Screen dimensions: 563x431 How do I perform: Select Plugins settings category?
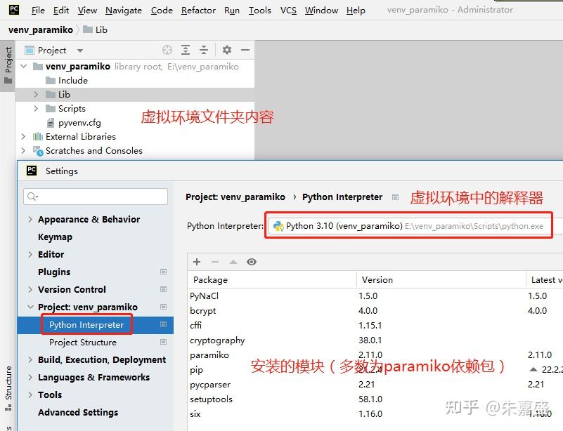(x=54, y=272)
